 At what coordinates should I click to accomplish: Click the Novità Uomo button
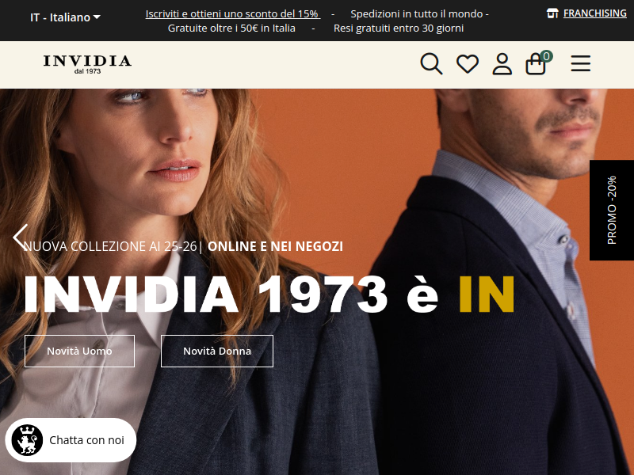coord(79,351)
